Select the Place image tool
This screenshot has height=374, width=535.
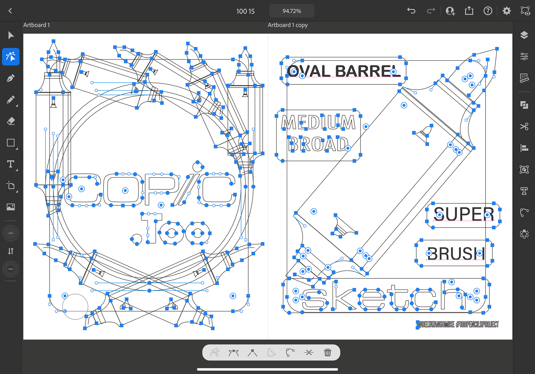(11, 207)
